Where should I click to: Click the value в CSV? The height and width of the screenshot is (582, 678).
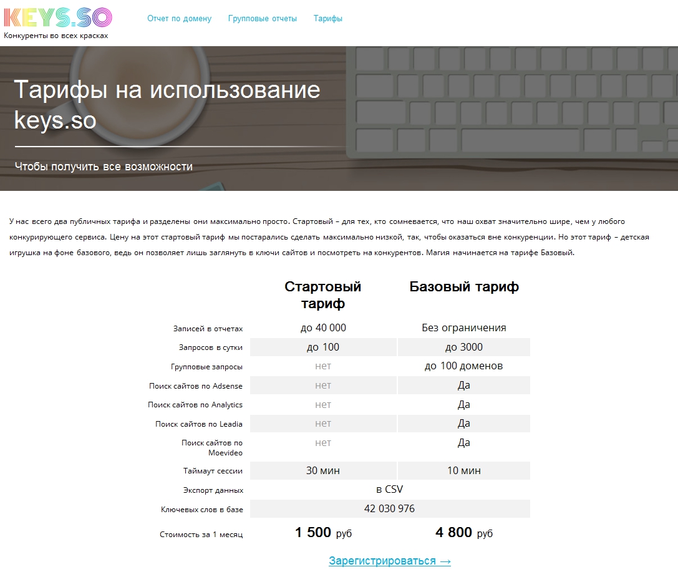pyautogui.click(x=390, y=489)
